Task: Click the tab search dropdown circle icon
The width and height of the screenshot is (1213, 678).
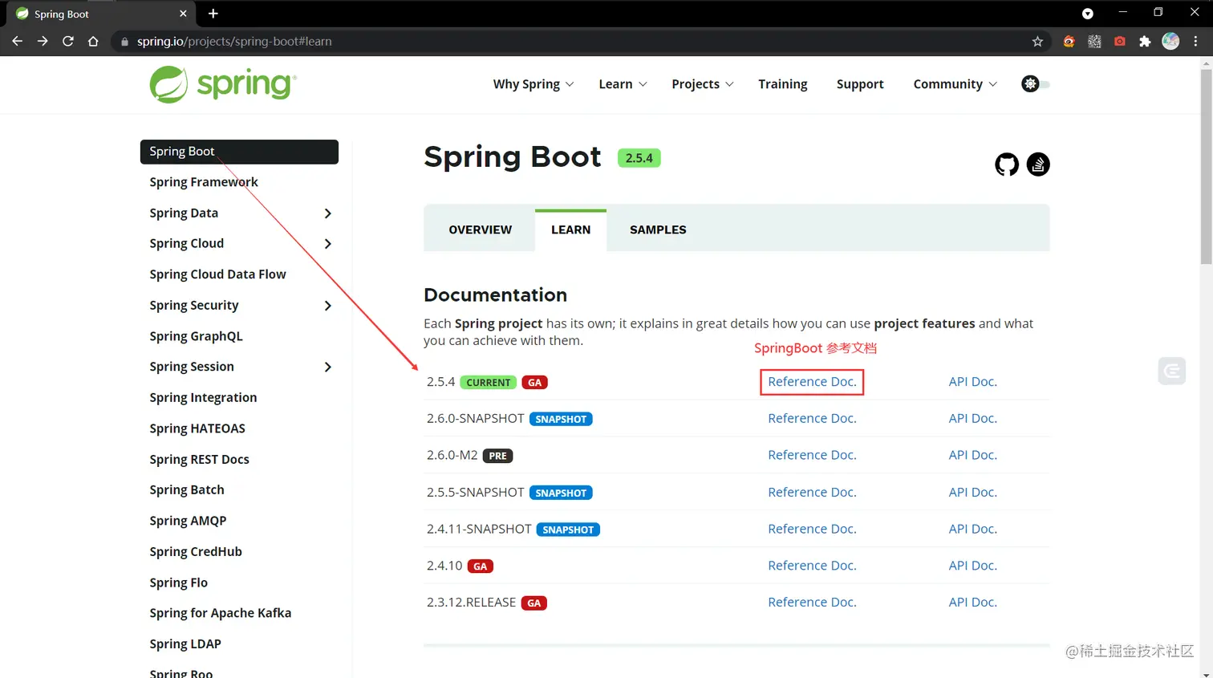Action: click(x=1088, y=14)
